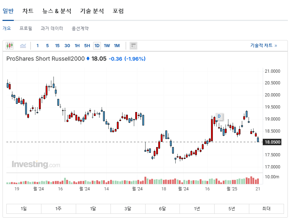Click the 14 date label on time axis

point(106,189)
